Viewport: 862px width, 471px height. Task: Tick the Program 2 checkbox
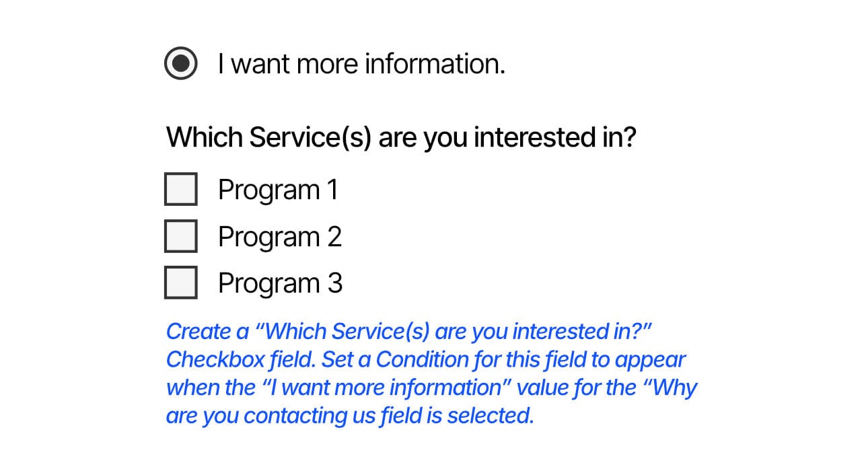(x=181, y=236)
